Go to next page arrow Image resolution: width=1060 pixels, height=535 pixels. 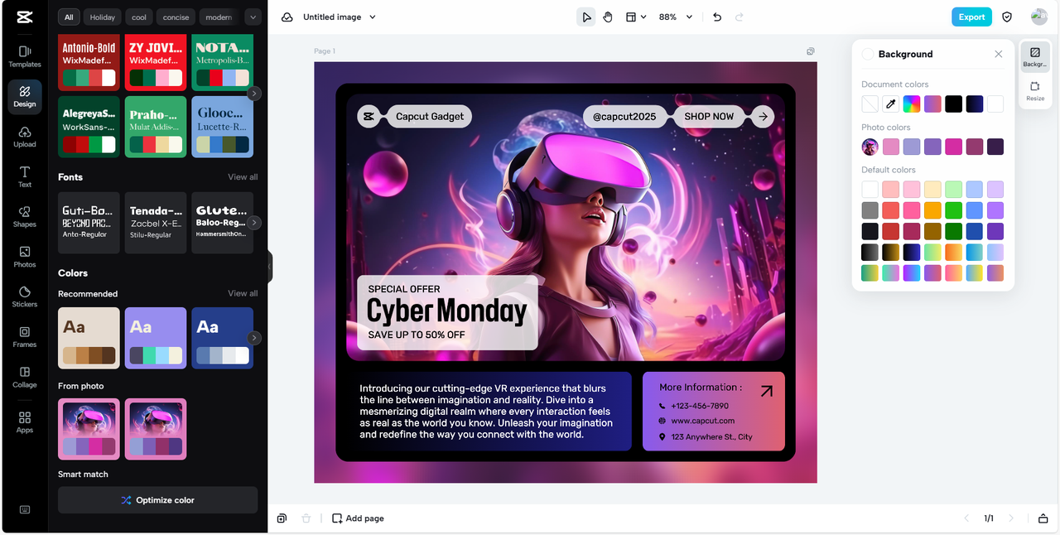tap(1010, 518)
